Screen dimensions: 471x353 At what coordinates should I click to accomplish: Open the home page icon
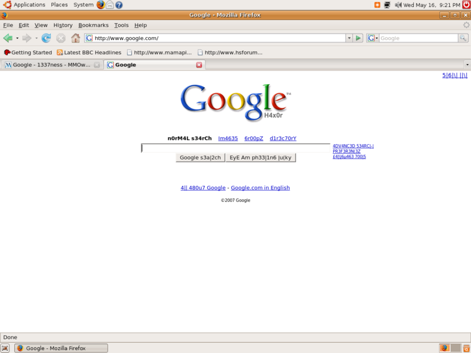point(75,38)
